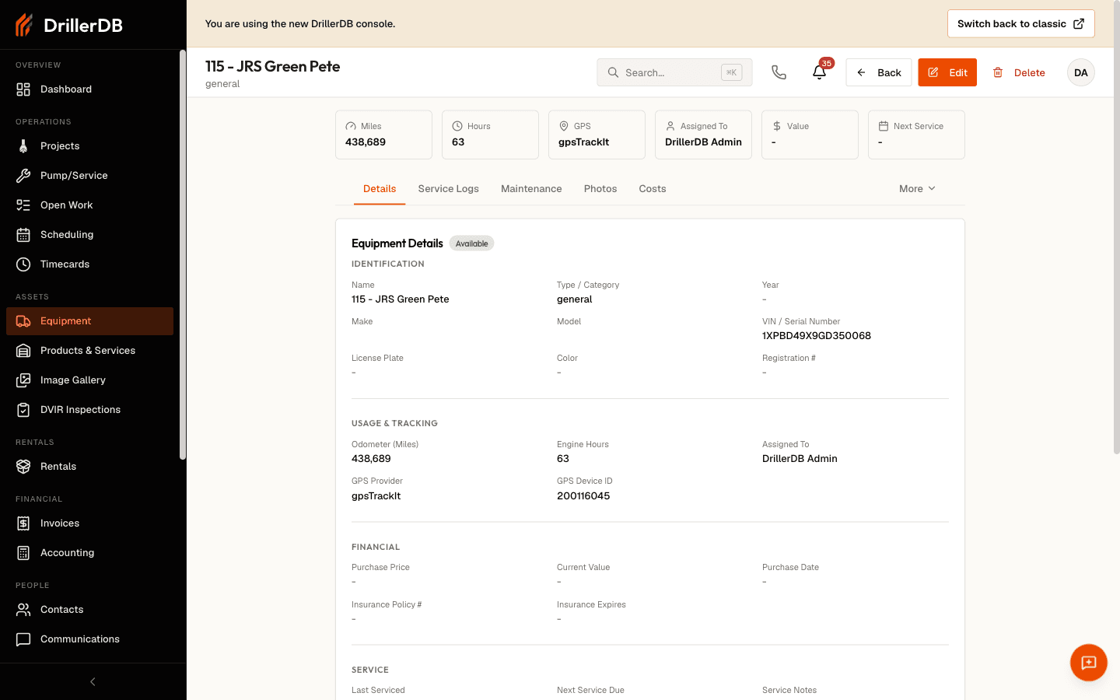This screenshot has height=700, width=1120.
Task: Select Equipment in the sidebar
Action: pyautogui.click(x=89, y=321)
